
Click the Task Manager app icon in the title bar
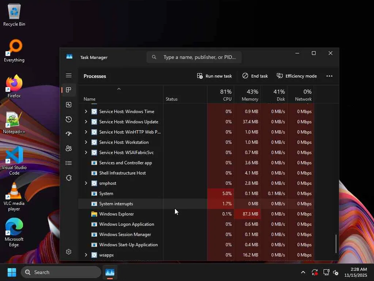[x=69, y=57]
